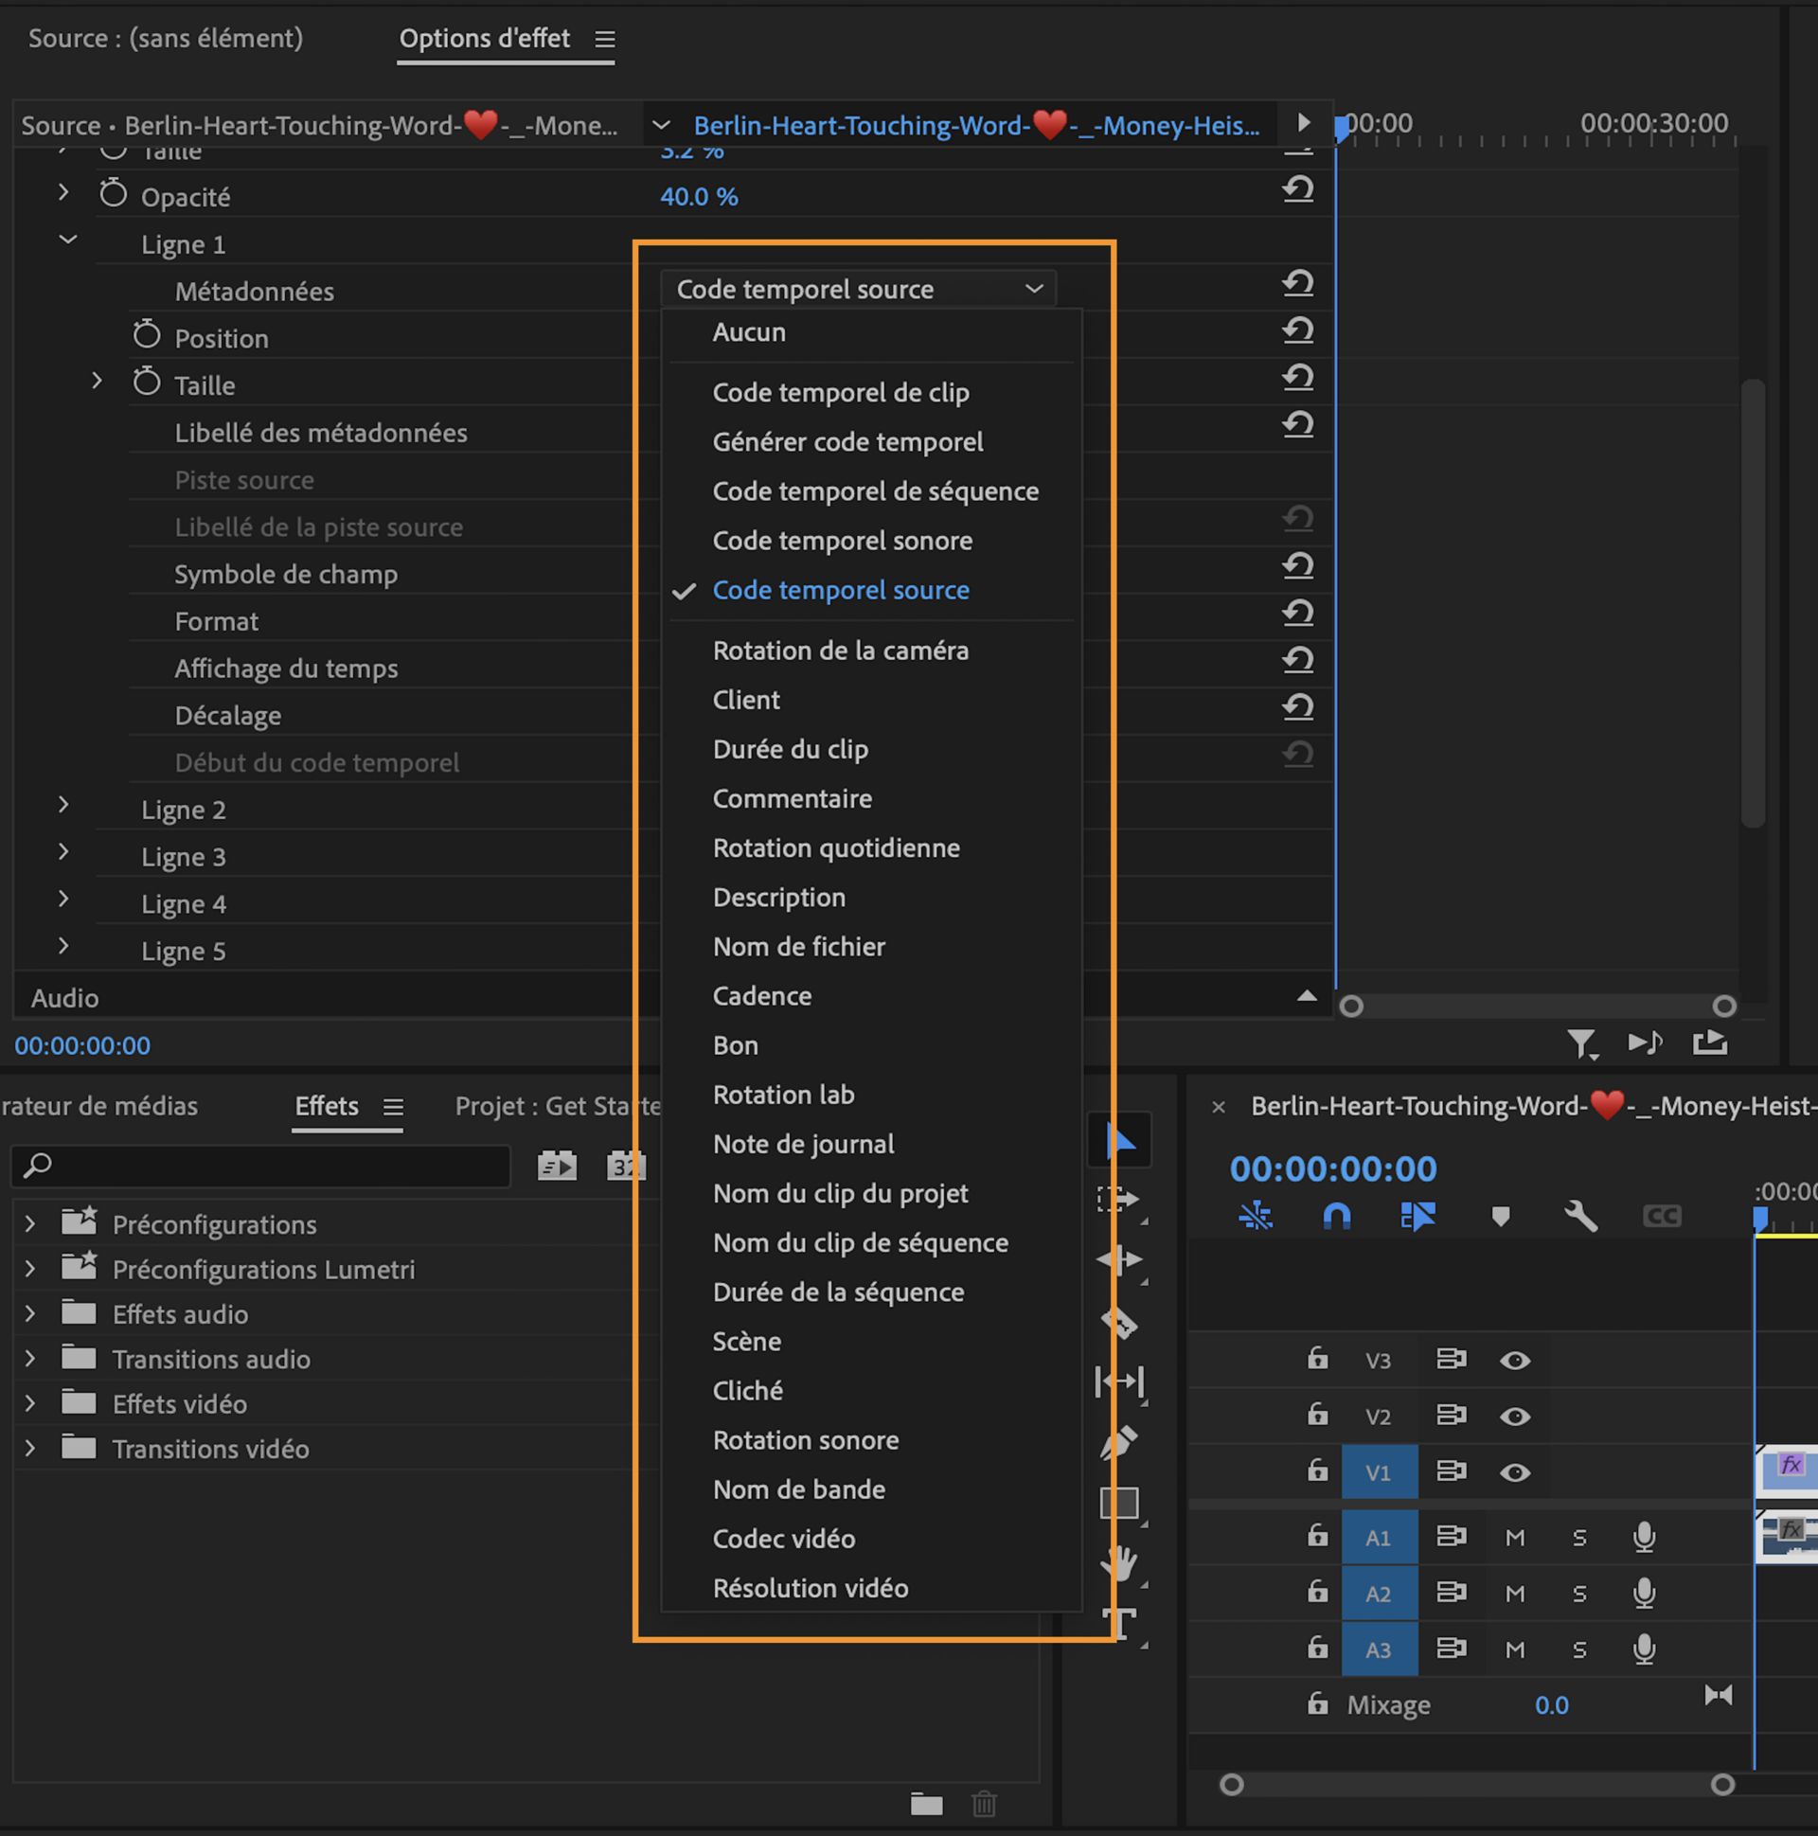Image resolution: width=1818 pixels, height=1836 pixels.
Task: Solo audio track A2
Action: pyautogui.click(x=1579, y=1594)
